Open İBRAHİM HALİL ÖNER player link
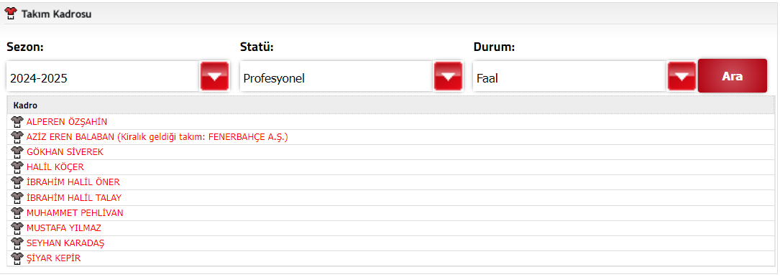The height and width of the screenshot is (277, 780). [73, 182]
